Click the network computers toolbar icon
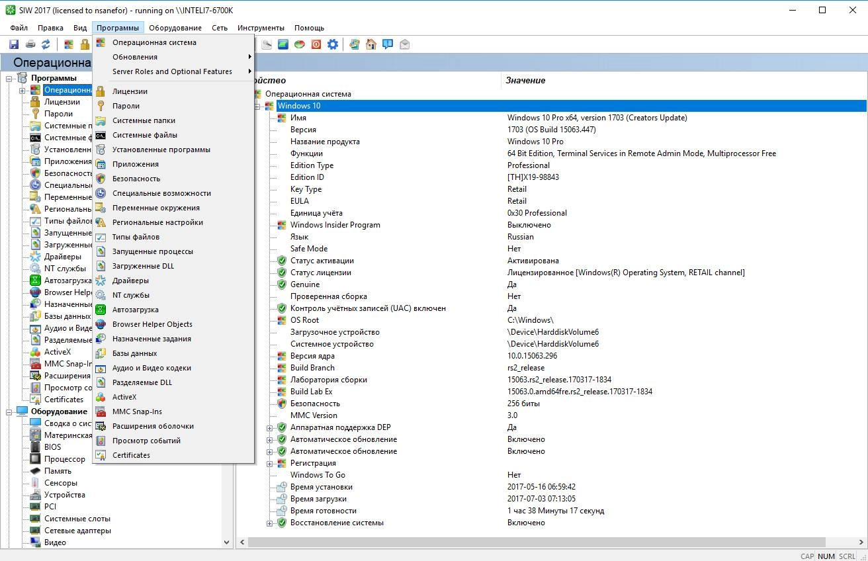The height and width of the screenshot is (561, 868). pyautogui.click(x=355, y=44)
